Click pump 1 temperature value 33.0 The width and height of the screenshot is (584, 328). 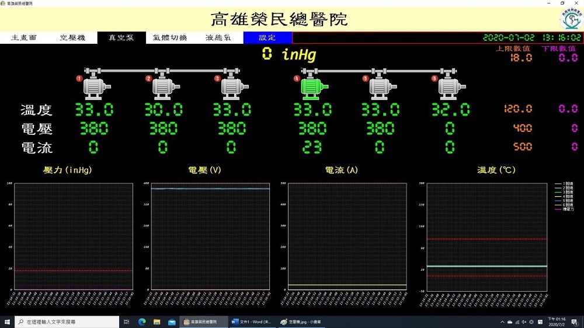(94, 110)
